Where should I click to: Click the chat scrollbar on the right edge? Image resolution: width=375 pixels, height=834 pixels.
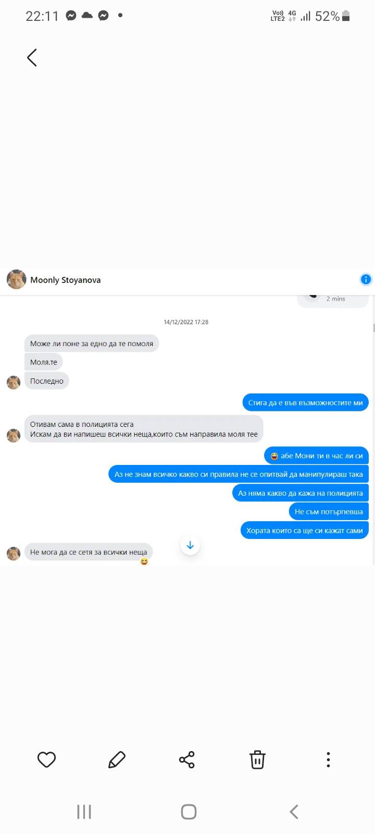click(373, 327)
